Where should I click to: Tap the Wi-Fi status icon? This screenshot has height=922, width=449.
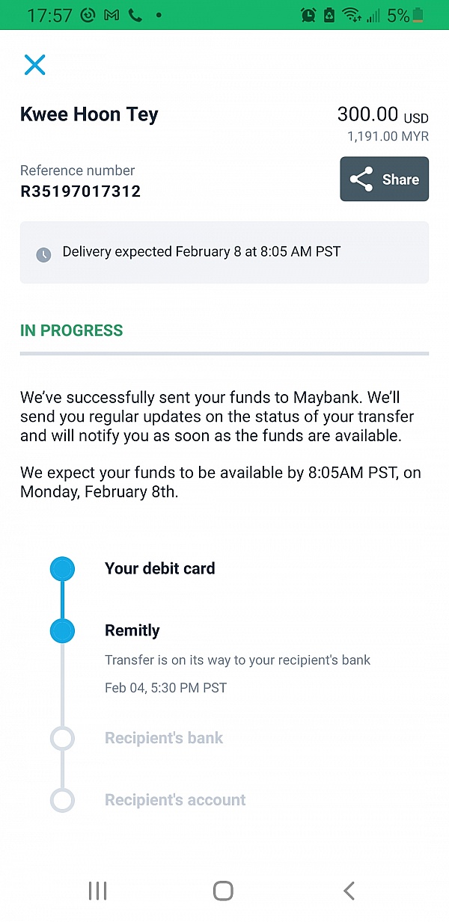pyautogui.click(x=350, y=15)
